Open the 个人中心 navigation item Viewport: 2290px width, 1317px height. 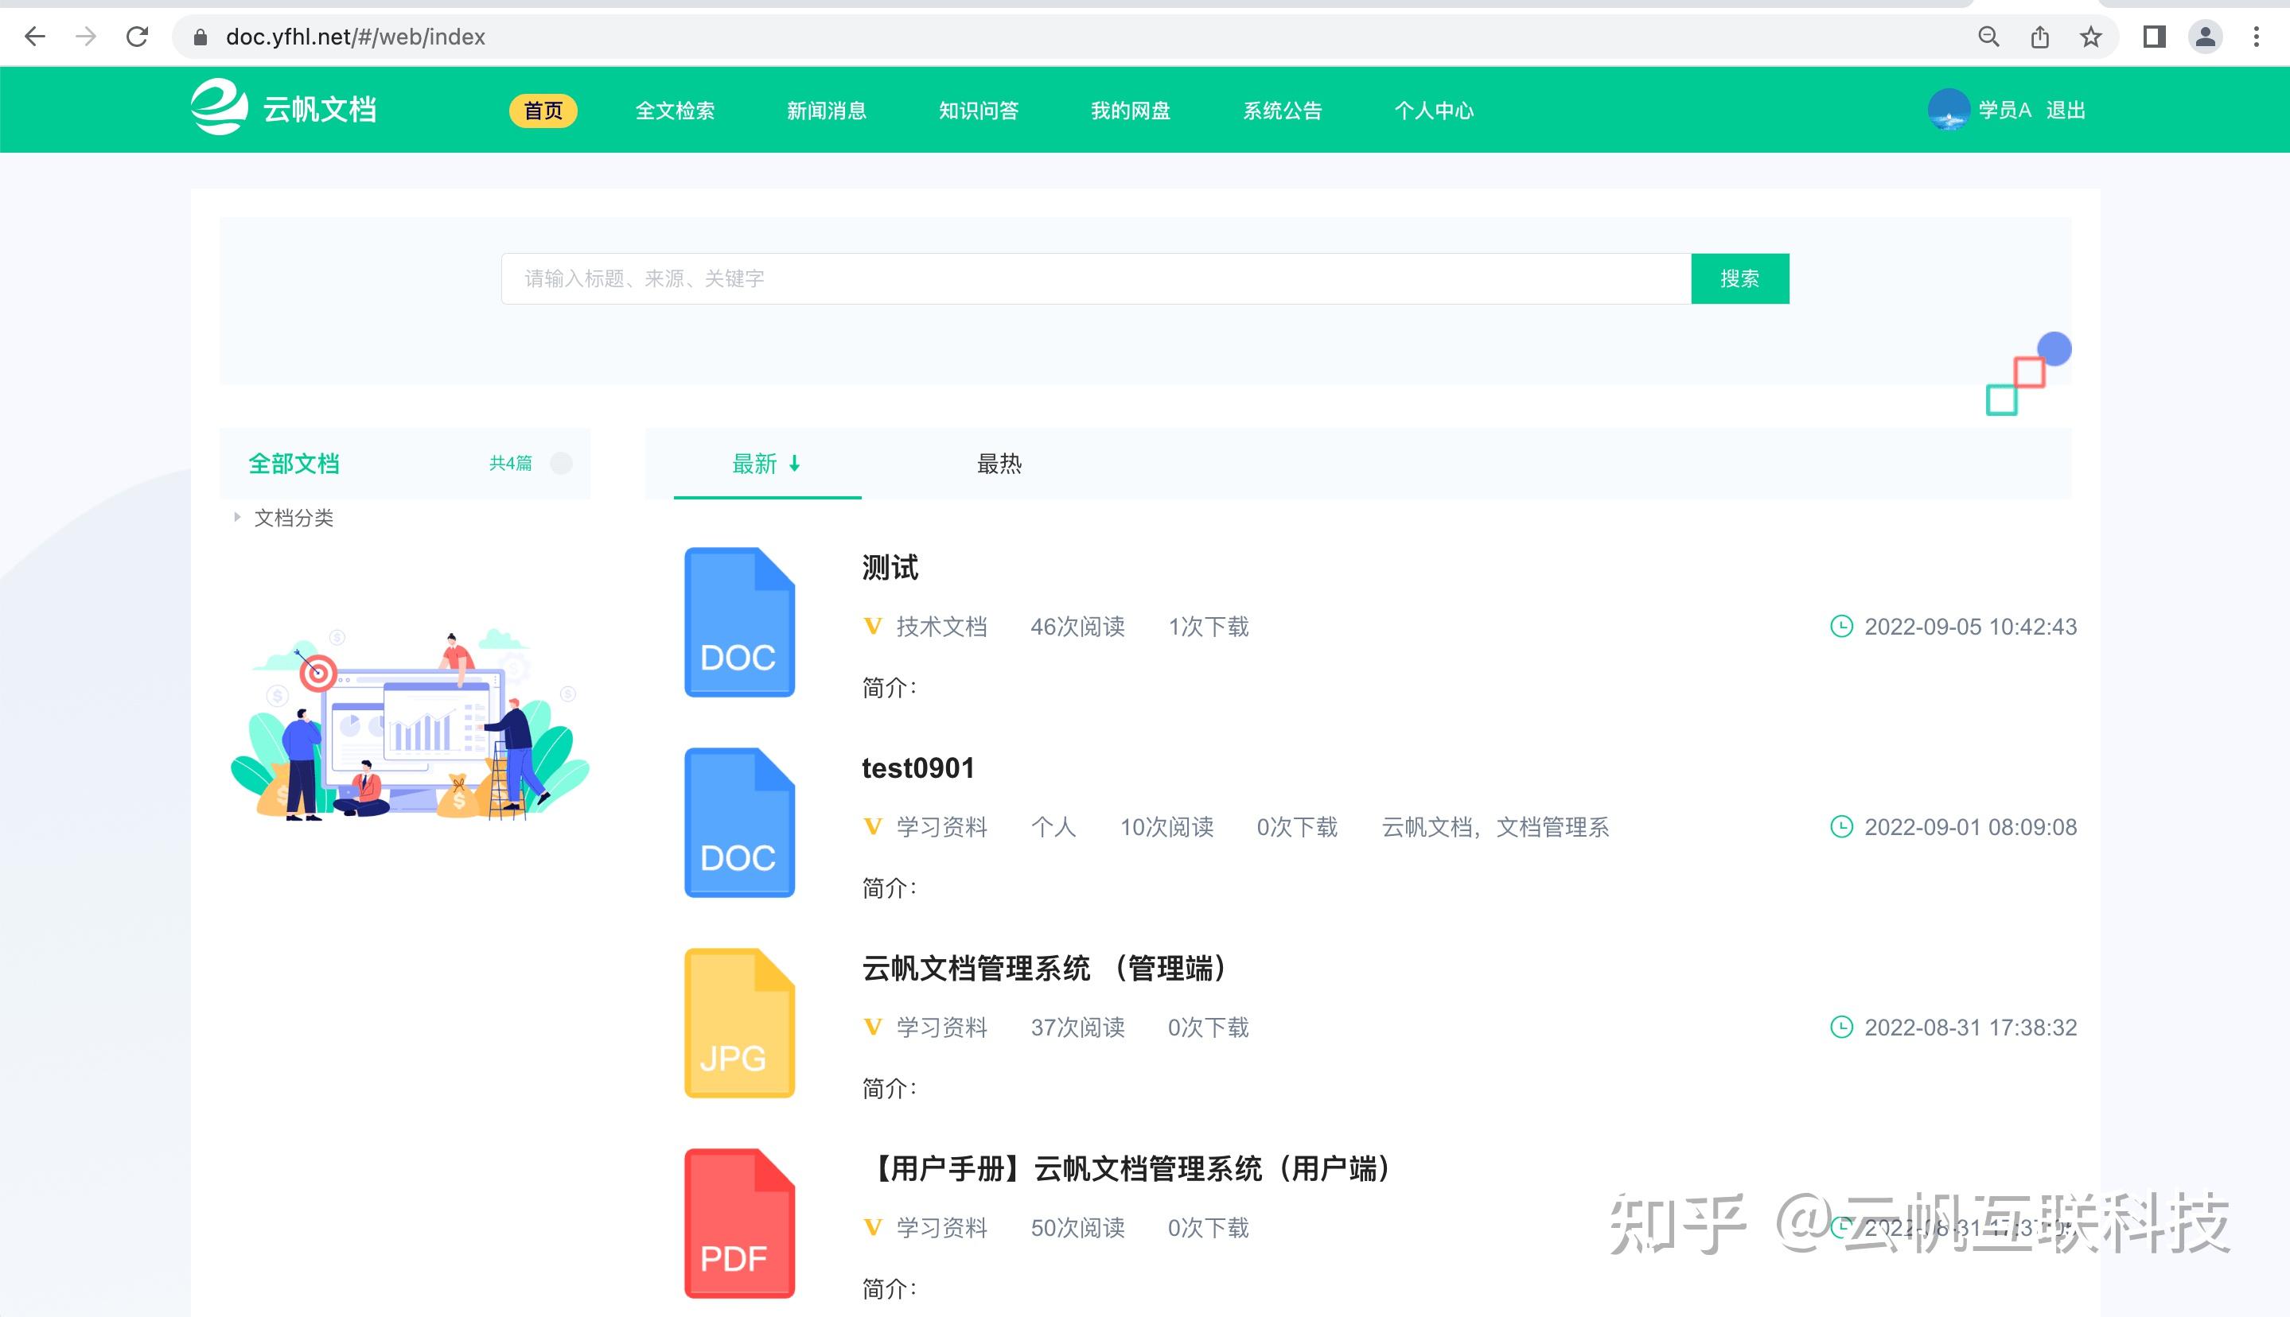point(1434,111)
